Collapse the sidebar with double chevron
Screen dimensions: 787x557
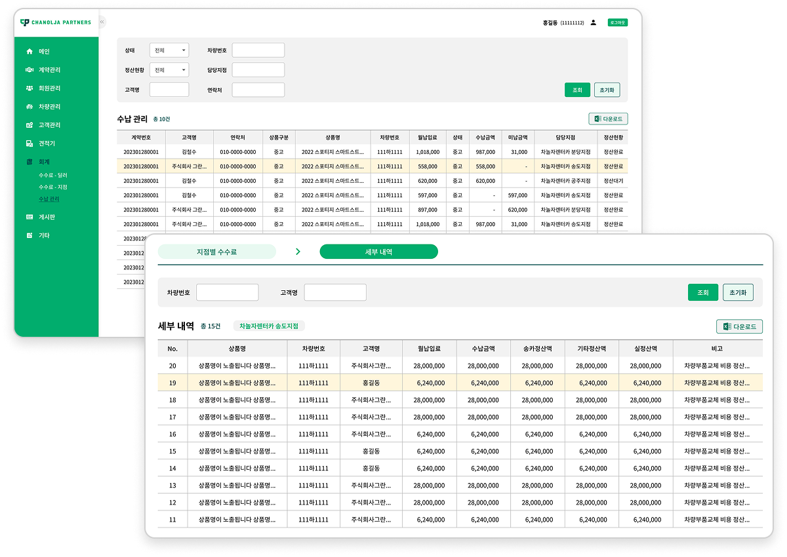pyautogui.click(x=102, y=22)
